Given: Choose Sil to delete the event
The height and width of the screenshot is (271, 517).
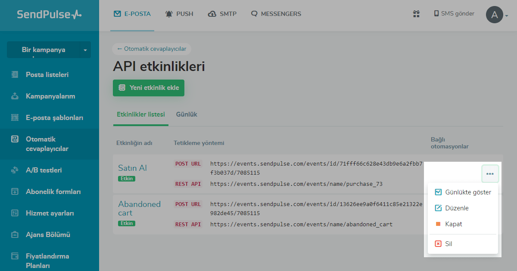Looking at the screenshot, I should coord(448,244).
